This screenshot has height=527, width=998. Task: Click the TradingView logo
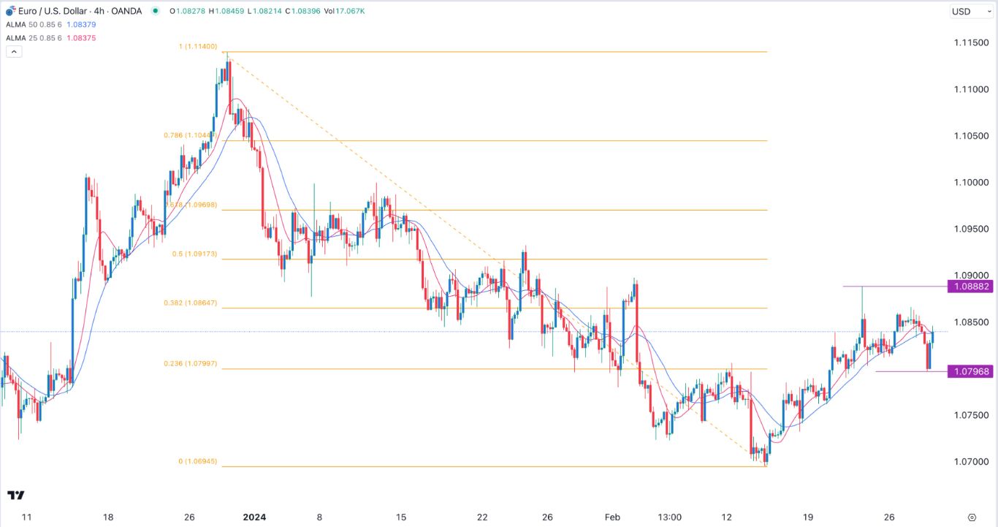click(16, 495)
